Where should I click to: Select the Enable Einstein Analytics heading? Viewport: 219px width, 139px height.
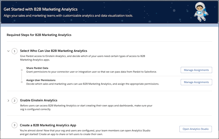click(x=39, y=100)
